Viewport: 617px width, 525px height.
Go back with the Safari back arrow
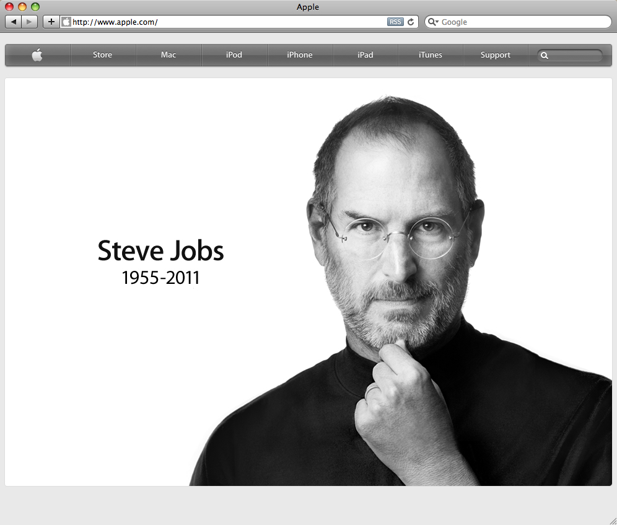pyautogui.click(x=14, y=22)
